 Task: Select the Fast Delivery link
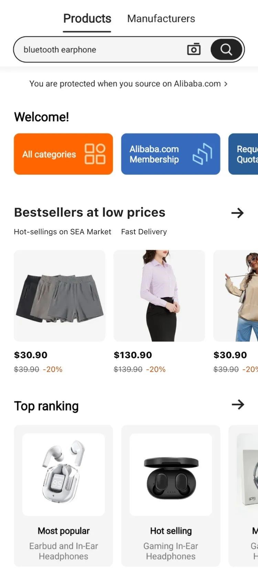[144, 232]
